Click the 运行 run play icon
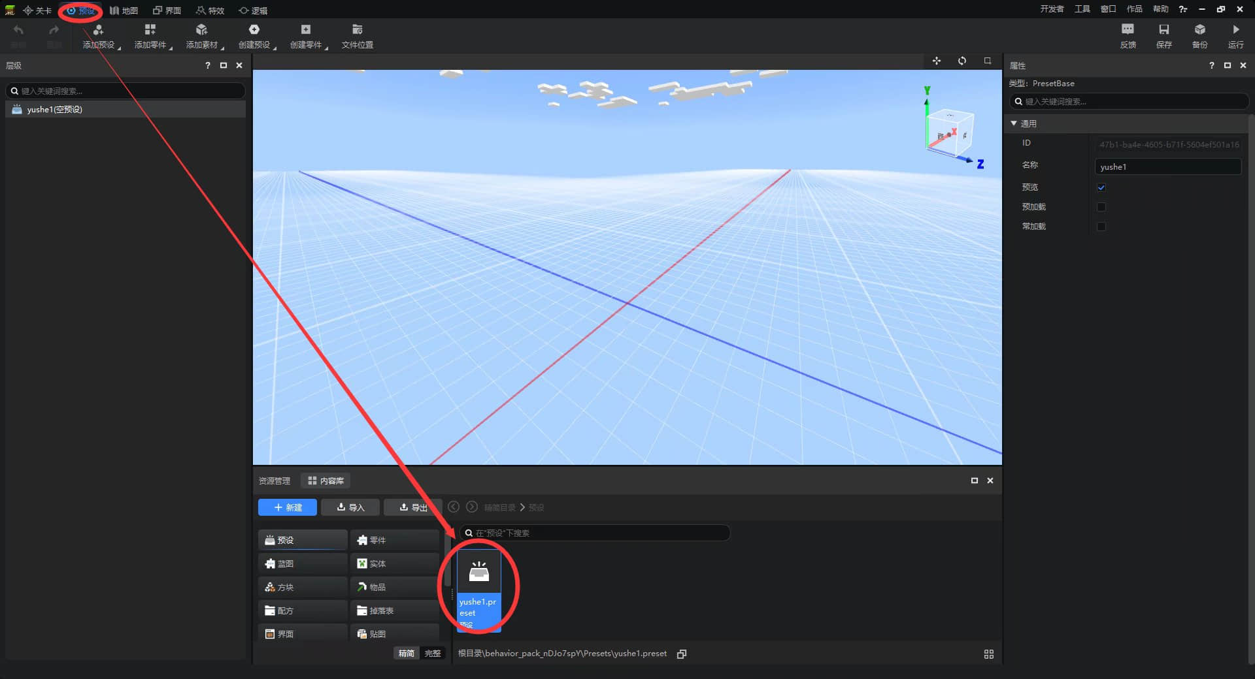This screenshot has width=1255, height=679. coord(1235,29)
